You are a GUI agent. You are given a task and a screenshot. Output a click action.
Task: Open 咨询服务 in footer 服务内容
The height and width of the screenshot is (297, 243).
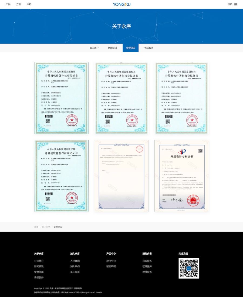click(147, 261)
